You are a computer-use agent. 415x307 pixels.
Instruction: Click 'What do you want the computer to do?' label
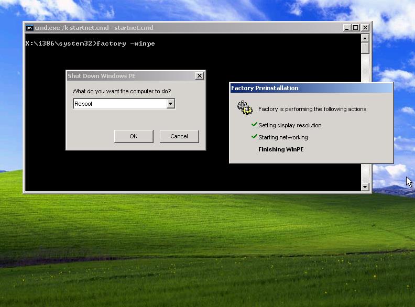122,91
